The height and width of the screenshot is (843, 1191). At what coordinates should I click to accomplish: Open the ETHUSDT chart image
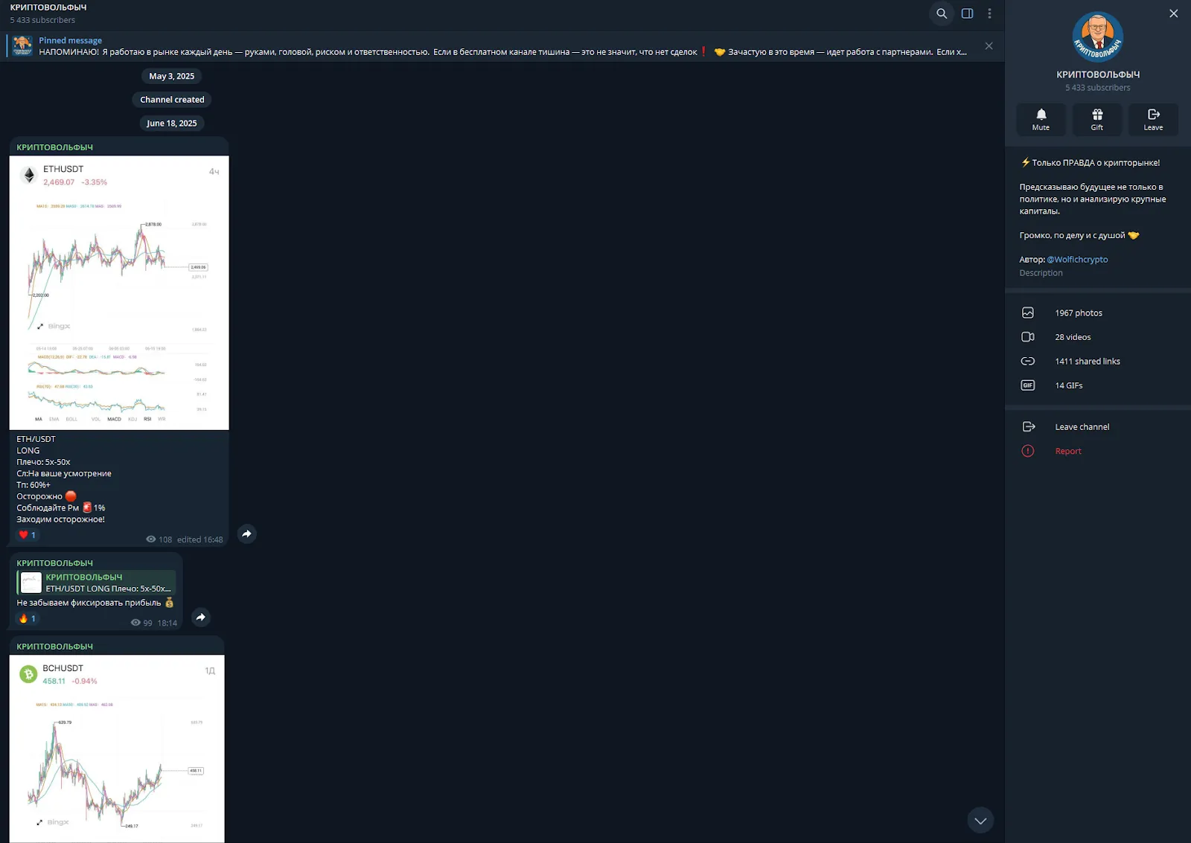(119, 292)
